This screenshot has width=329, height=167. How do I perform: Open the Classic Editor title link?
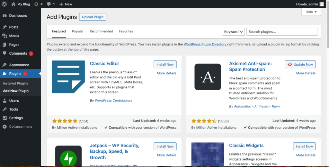[104, 64]
